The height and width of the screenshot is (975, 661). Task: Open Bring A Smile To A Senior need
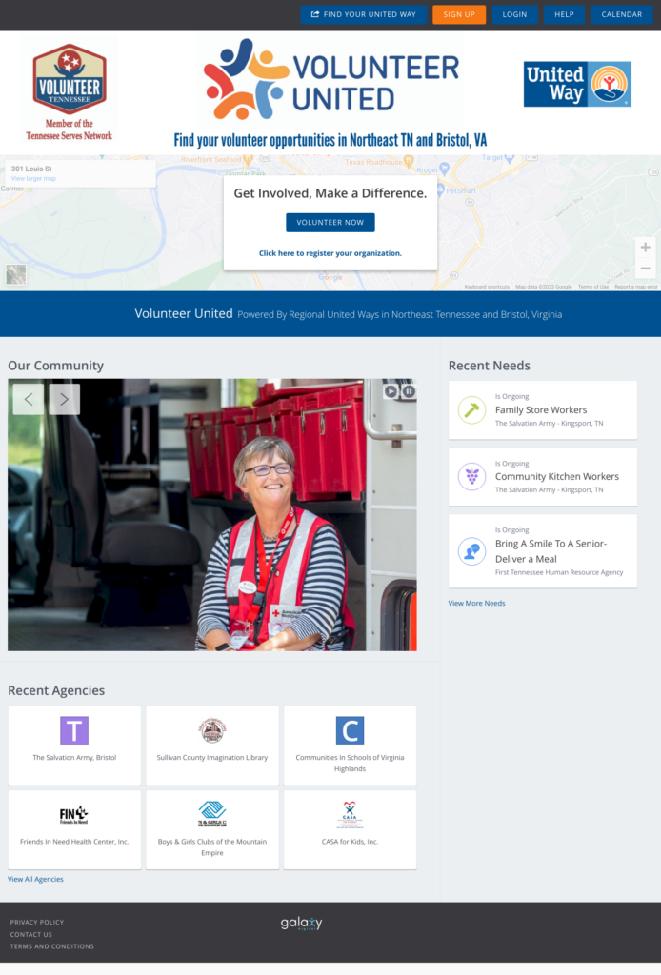[551, 551]
